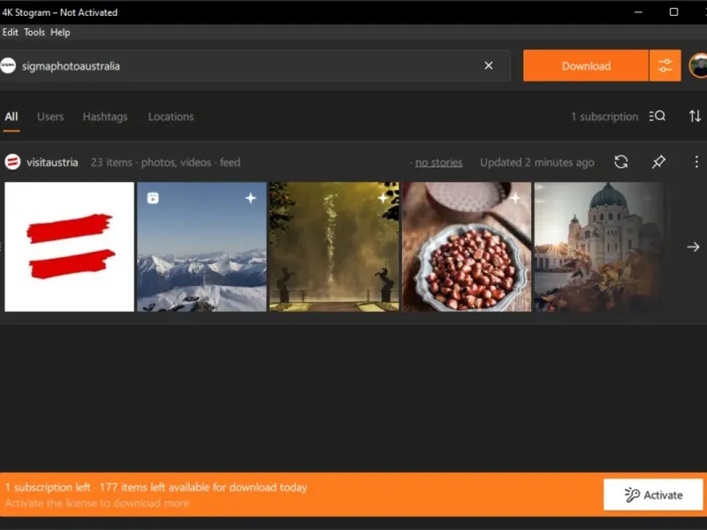Screen dimensions: 707x530
Task: Open the domed church thumbnail
Action: (599, 246)
